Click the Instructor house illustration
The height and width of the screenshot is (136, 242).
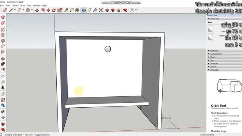tap(230, 86)
